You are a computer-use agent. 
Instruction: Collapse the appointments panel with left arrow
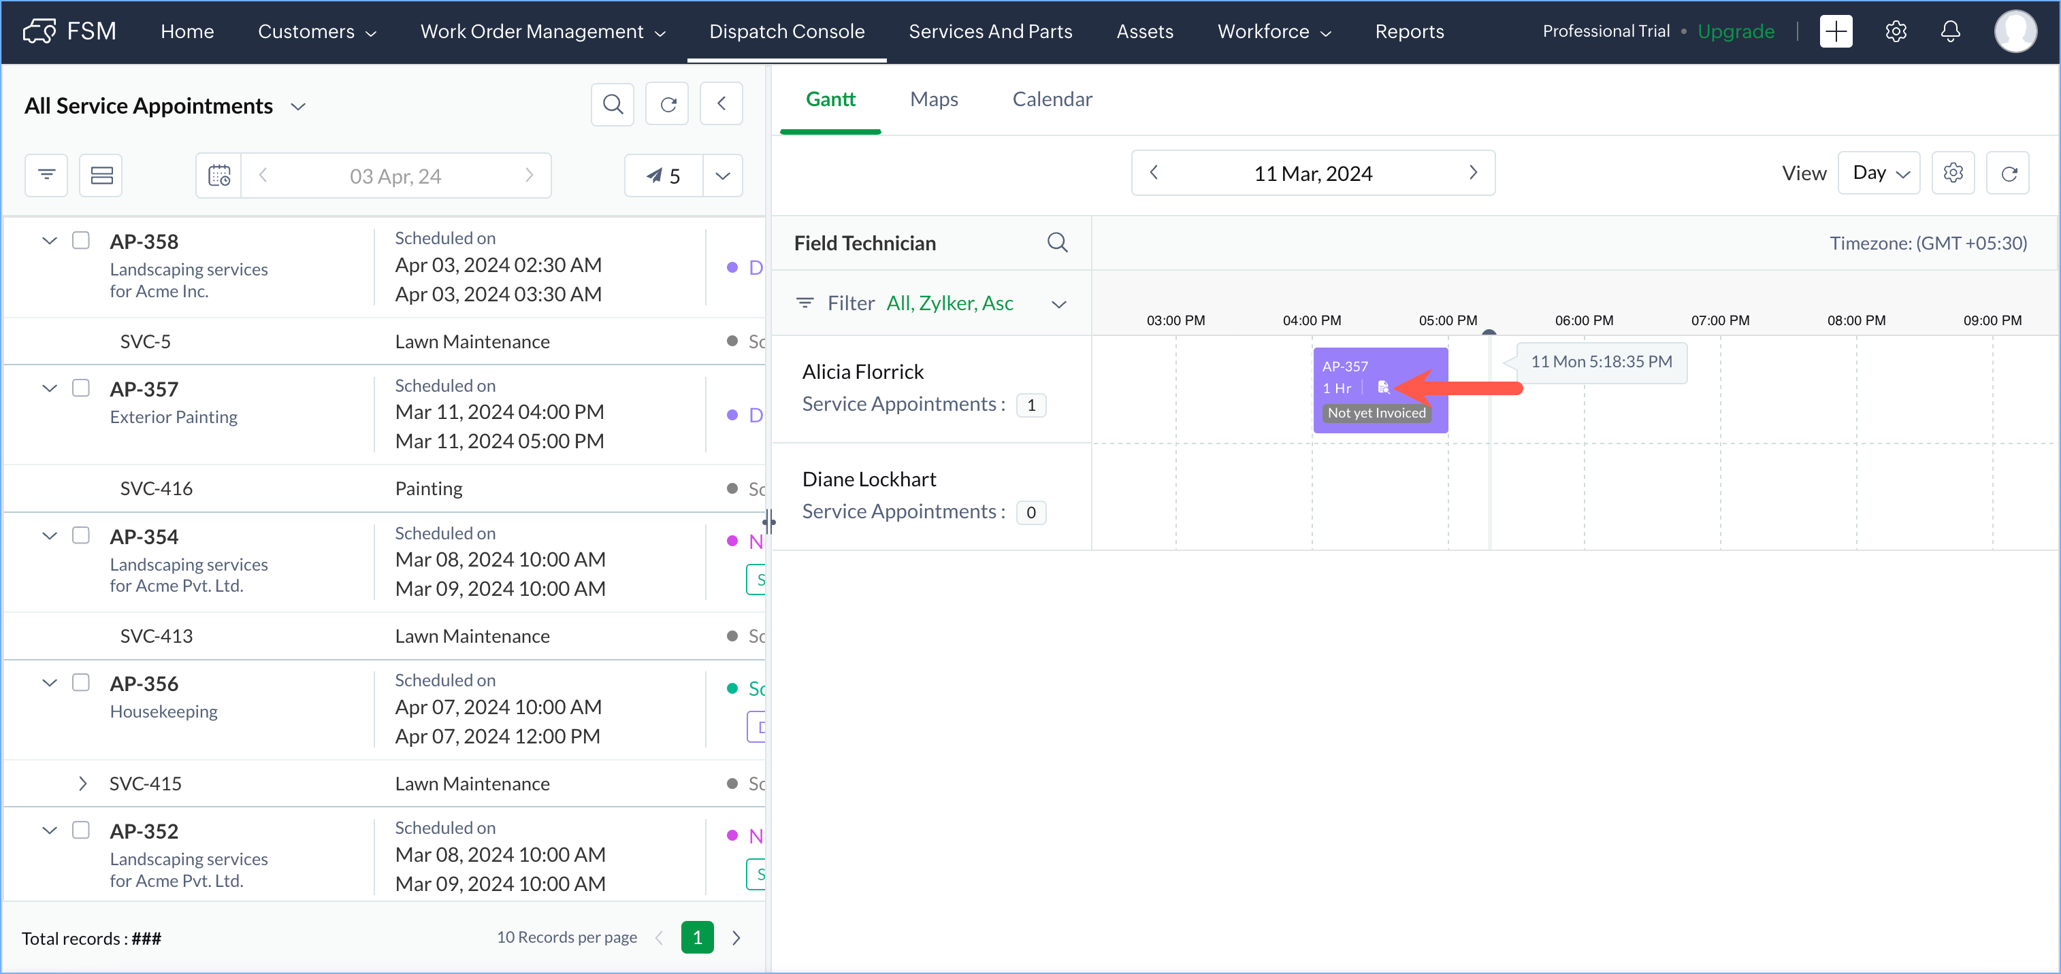pyautogui.click(x=721, y=104)
